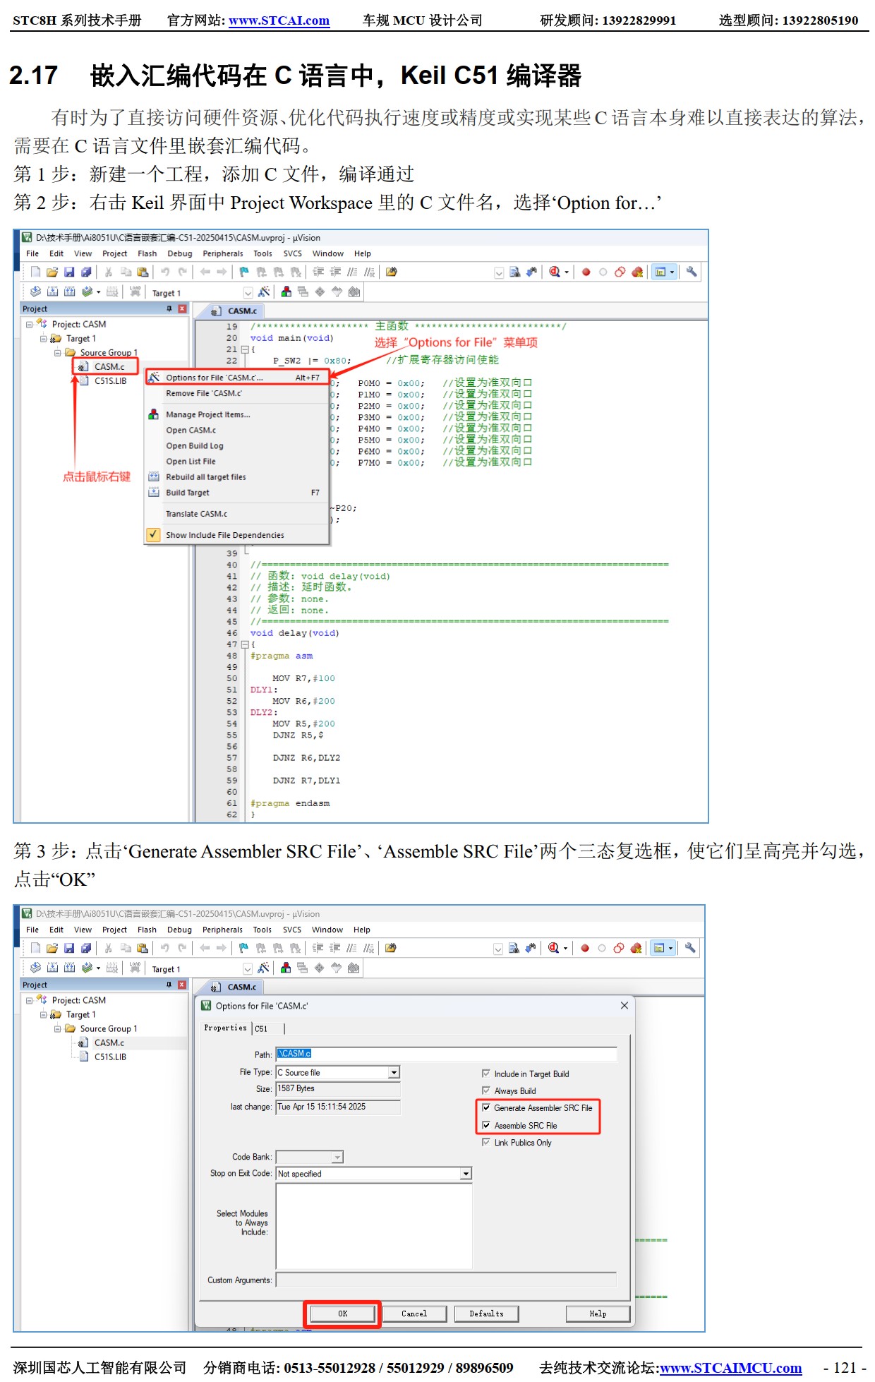
Task: Click Find in Files icon in Options dialog screenshot
Action: [390, 948]
